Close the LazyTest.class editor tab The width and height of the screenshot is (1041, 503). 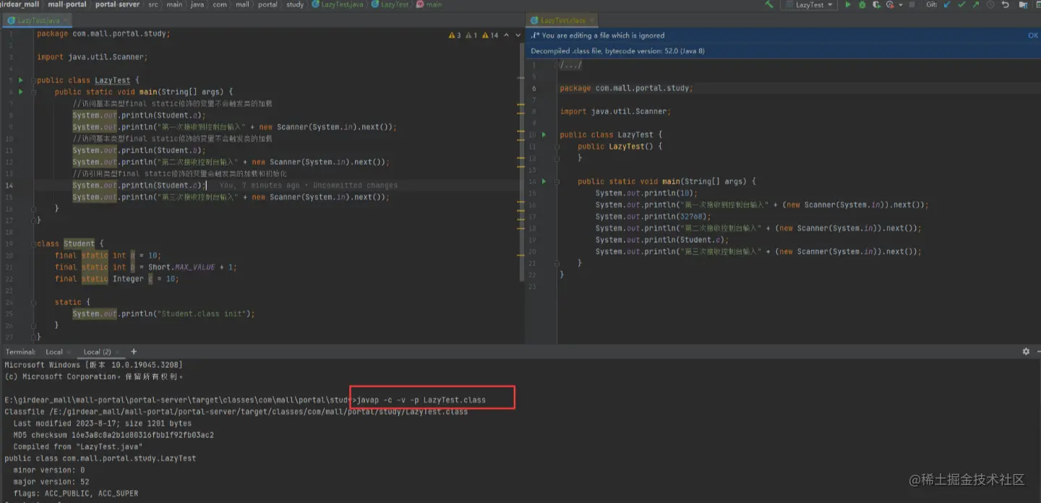click(591, 21)
